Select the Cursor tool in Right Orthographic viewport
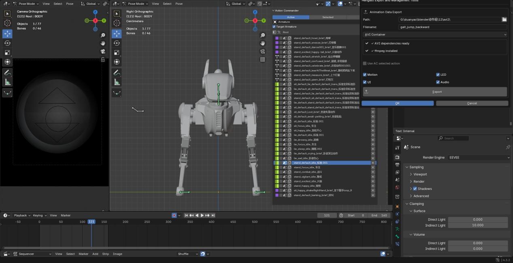 (x=117, y=23)
